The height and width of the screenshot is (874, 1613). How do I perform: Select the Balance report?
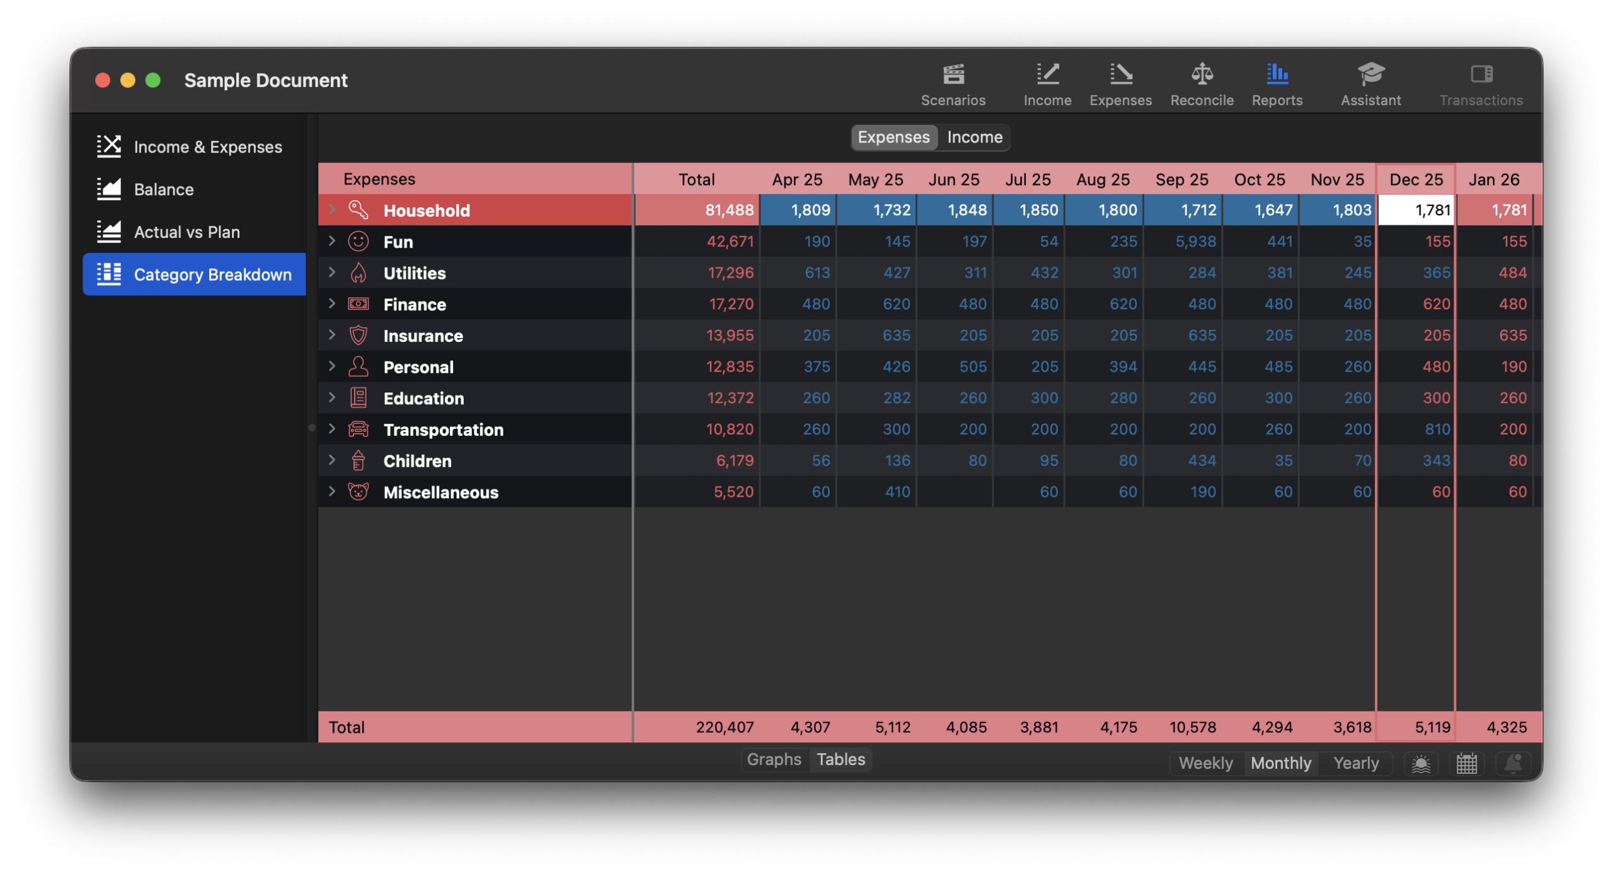[163, 190]
